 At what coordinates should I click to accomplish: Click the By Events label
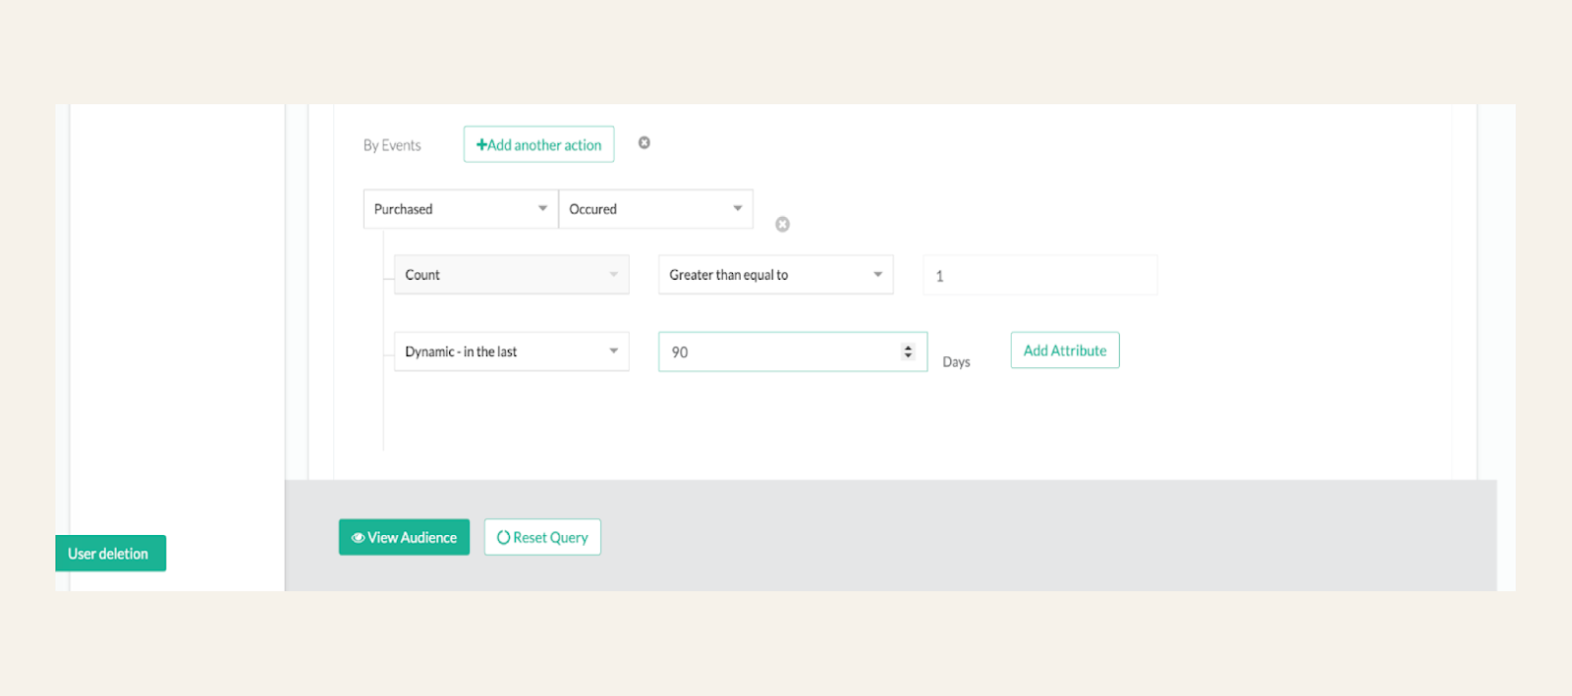[392, 145]
